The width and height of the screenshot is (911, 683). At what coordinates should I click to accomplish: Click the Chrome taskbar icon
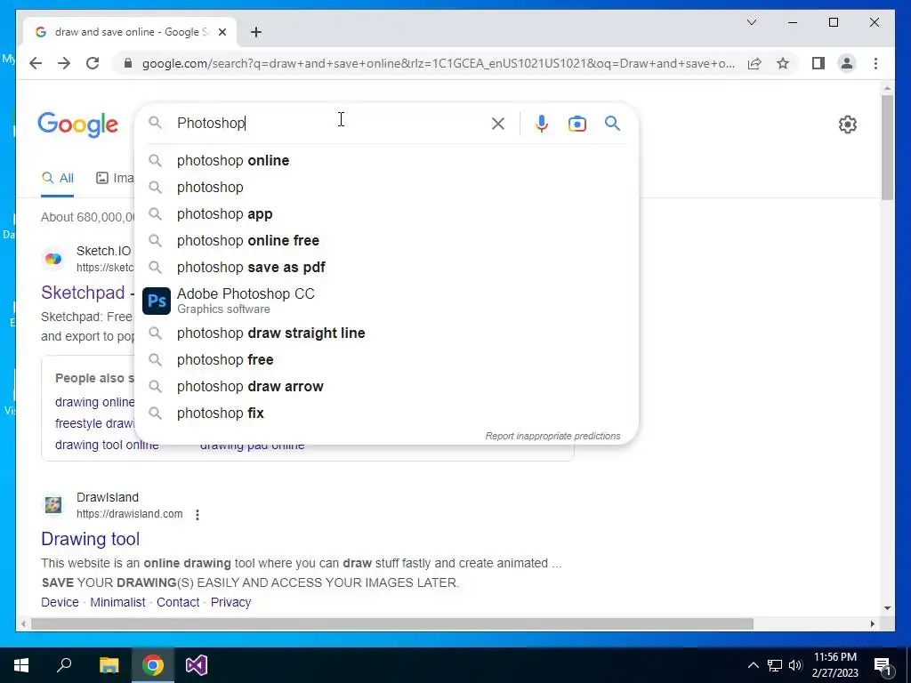(153, 665)
